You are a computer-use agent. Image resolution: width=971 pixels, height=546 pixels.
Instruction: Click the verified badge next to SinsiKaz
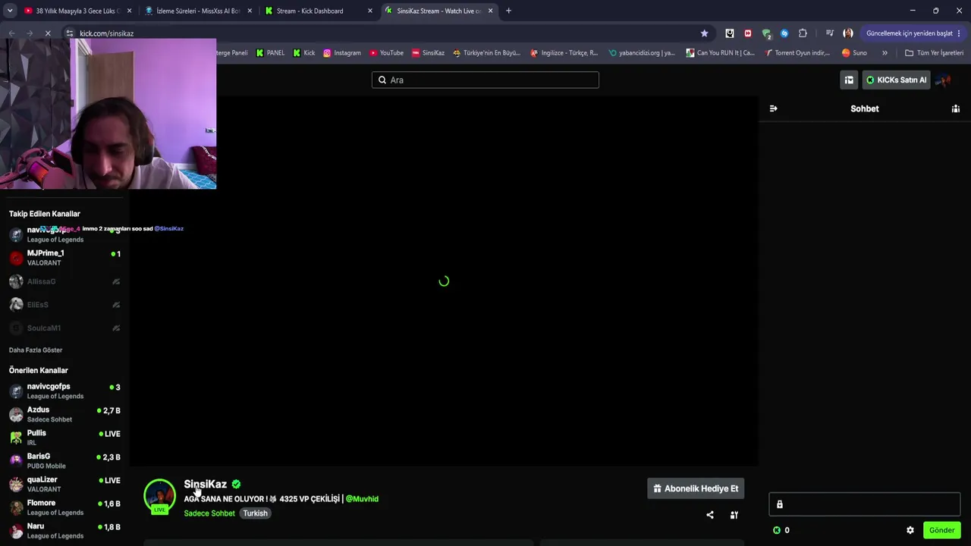[236, 484]
